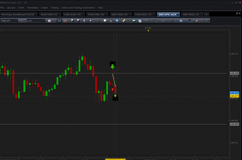Toggle Ask price display
The height and width of the screenshot is (160, 242).
pyautogui.click(x=65, y=20)
